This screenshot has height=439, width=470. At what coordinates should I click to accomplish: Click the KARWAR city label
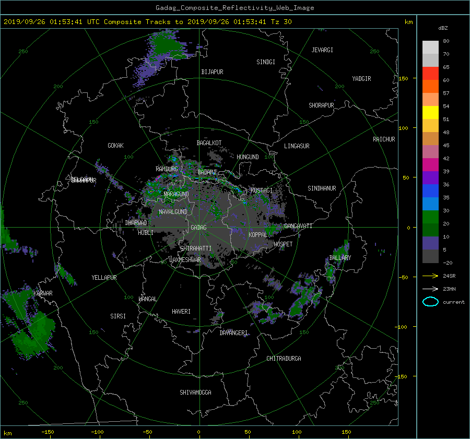[x=43, y=293]
